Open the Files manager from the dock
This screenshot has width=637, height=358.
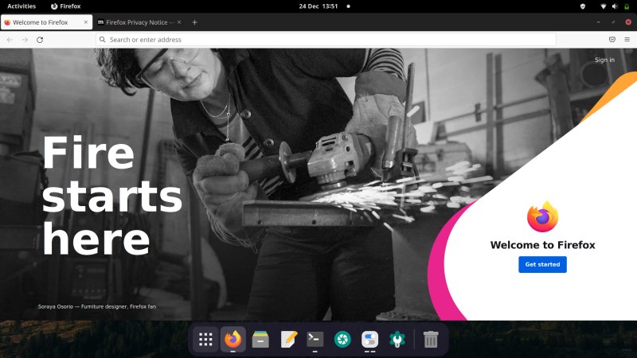tap(260, 340)
